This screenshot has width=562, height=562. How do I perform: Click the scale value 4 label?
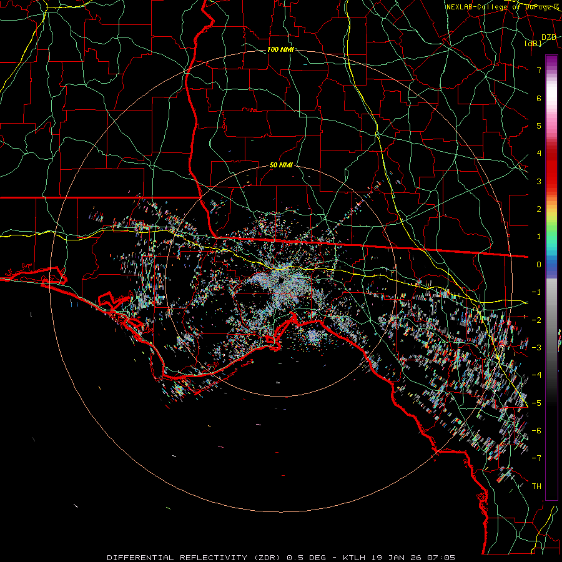[x=539, y=154]
